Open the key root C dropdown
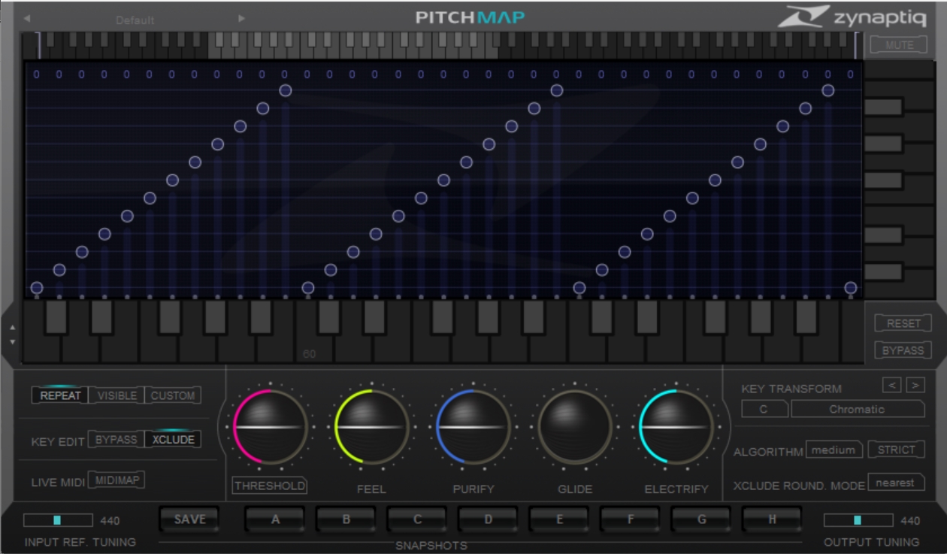The width and height of the screenshot is (947, 554). [x=764, y=409]
